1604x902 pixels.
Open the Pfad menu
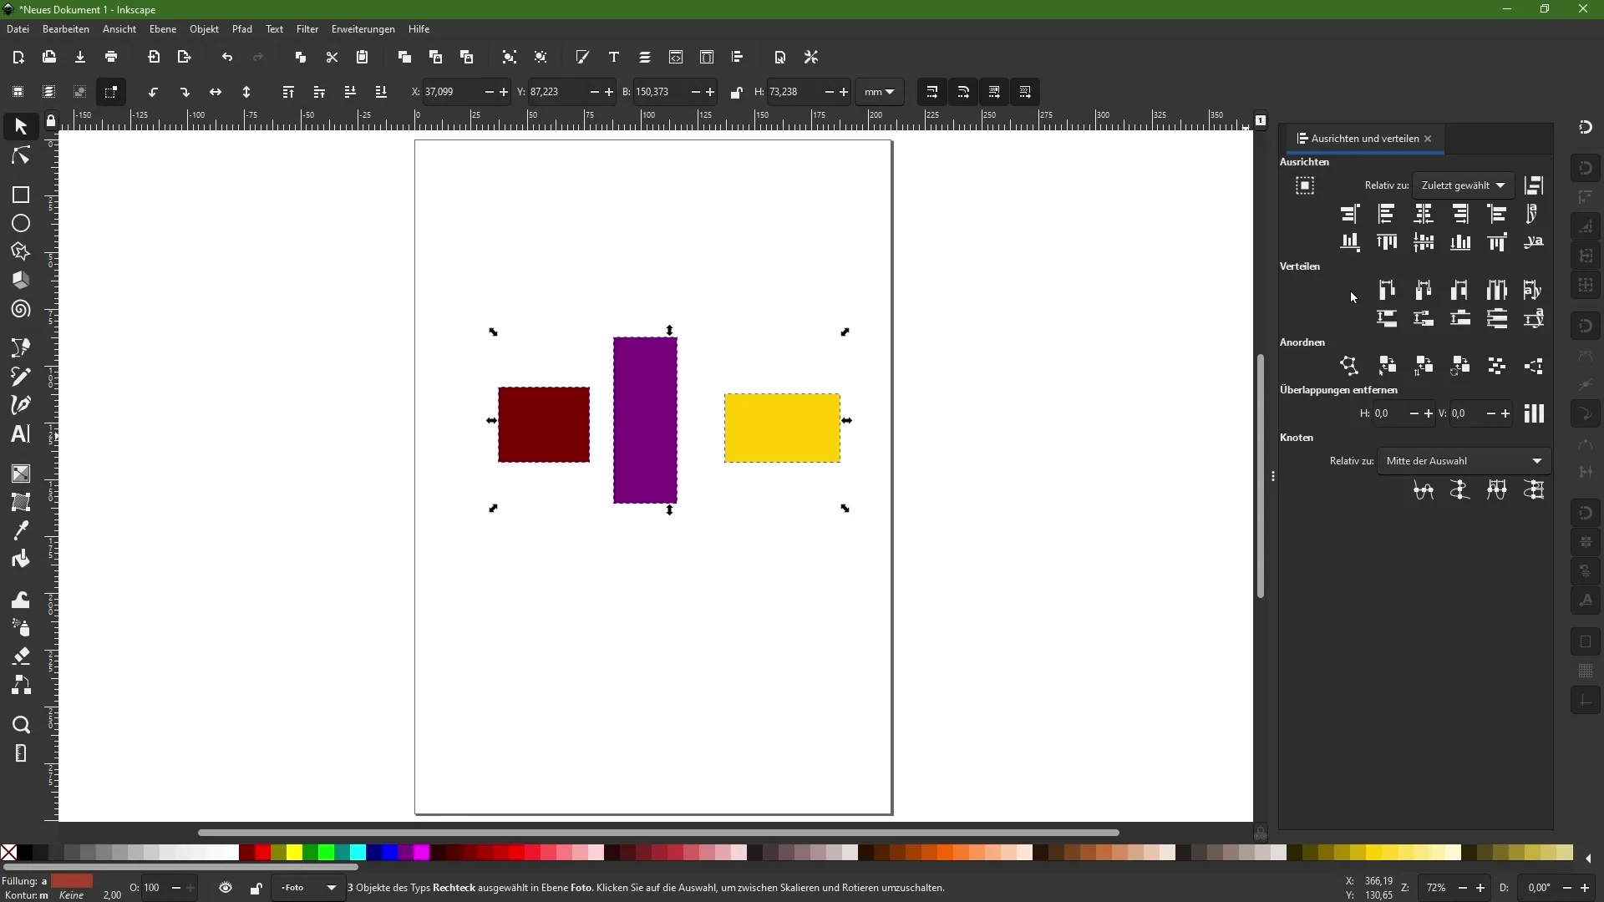coord(242,29)
